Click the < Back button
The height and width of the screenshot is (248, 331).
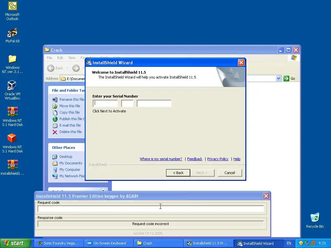[178, 173]
